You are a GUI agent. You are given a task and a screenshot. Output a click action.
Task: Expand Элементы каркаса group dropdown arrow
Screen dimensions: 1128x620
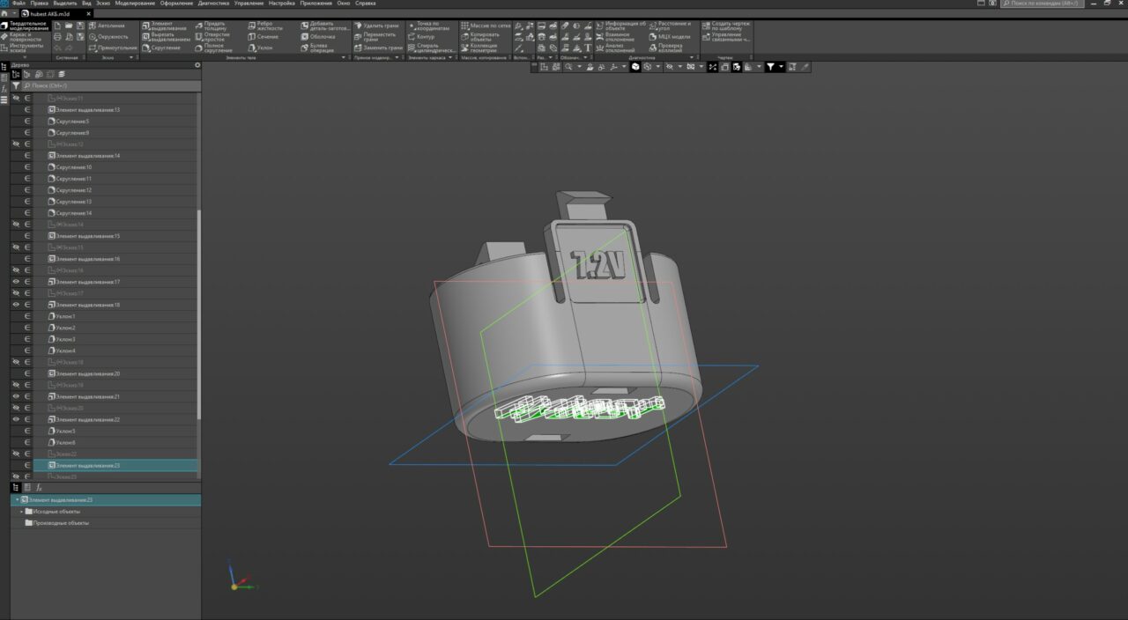pyautogui.click(x=450, y=58)
